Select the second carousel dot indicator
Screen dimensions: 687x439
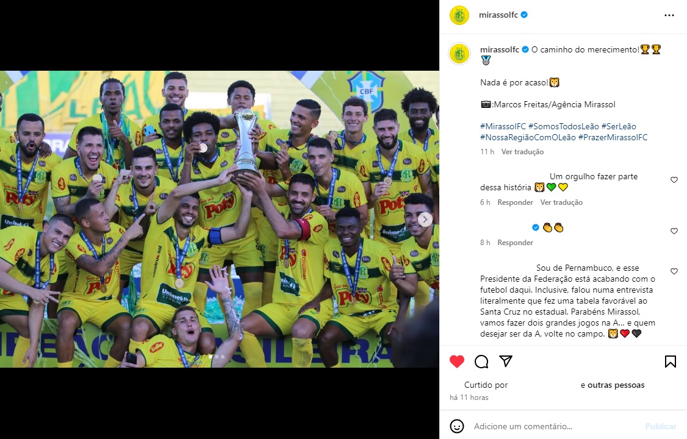click(217, 357)
